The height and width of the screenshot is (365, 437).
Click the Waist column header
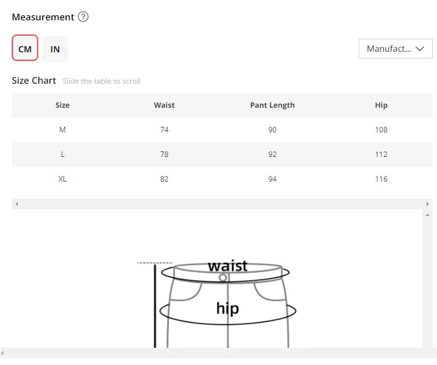[164, 105]
